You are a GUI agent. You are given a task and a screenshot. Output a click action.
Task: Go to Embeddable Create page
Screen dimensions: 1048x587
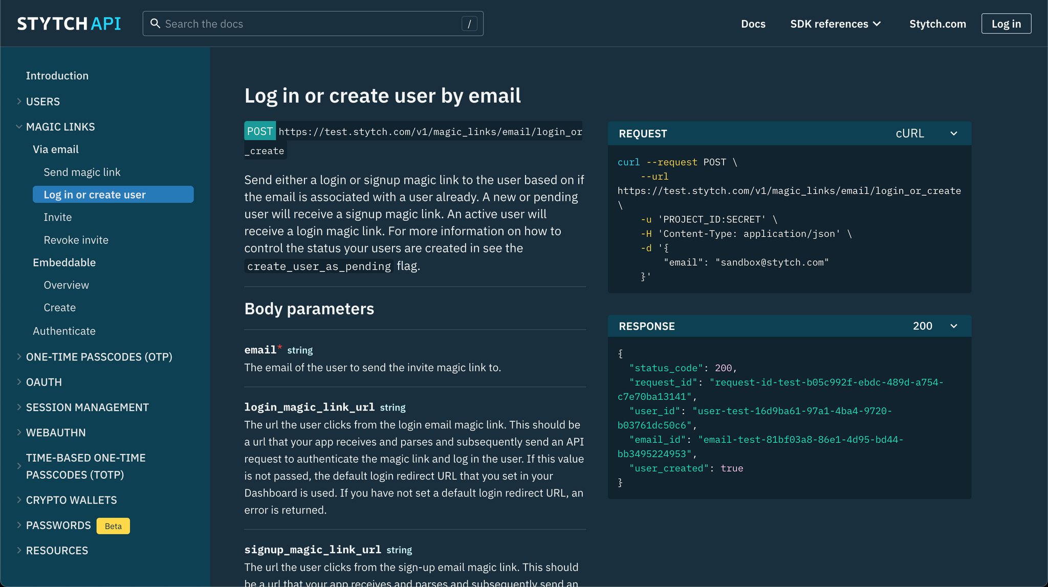59,307
